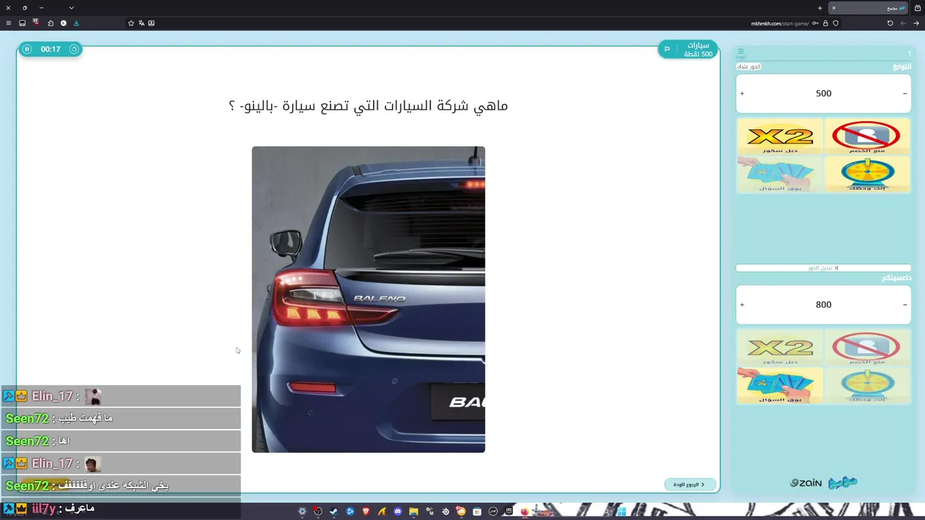
Task: Decrease the first team's 500 score with minus
Action: pos(905,94)
